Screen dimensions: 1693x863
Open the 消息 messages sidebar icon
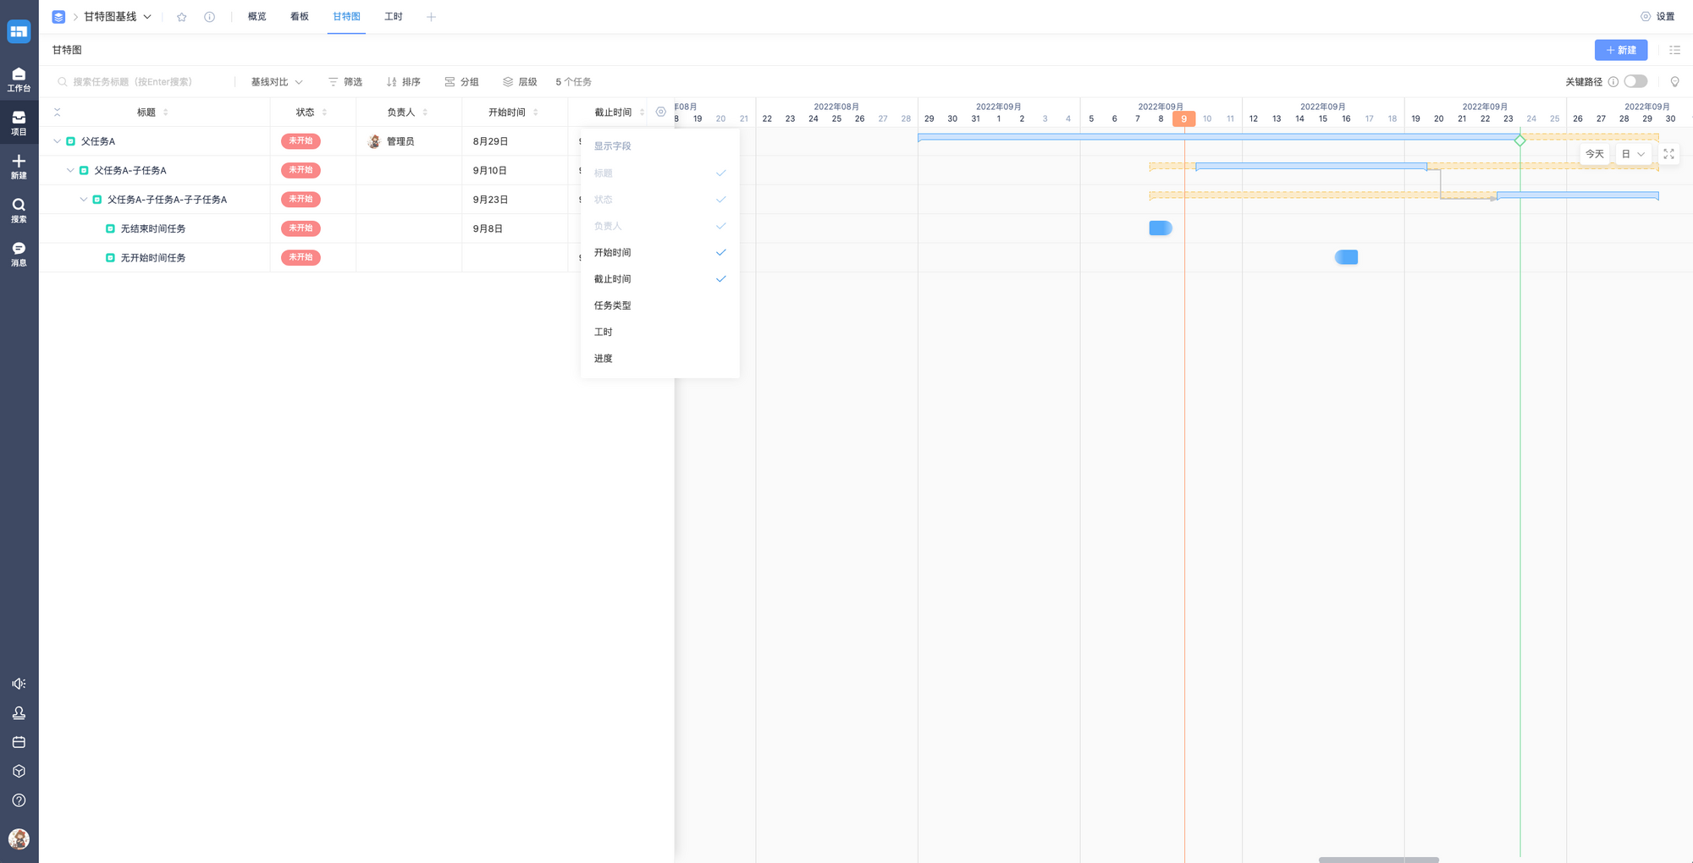click(19, 253)
